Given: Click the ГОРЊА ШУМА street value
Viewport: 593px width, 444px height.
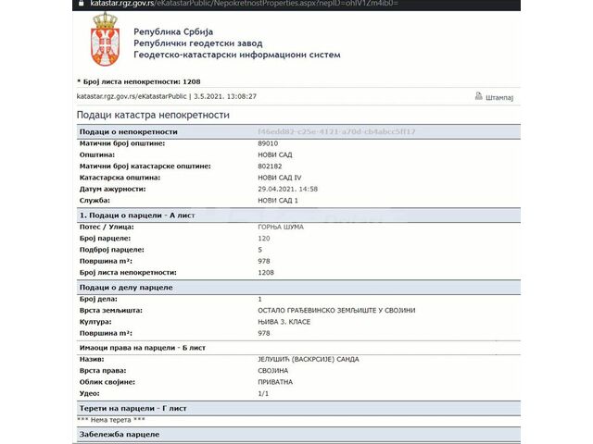Looking at the screenshot, I should 280,227.
